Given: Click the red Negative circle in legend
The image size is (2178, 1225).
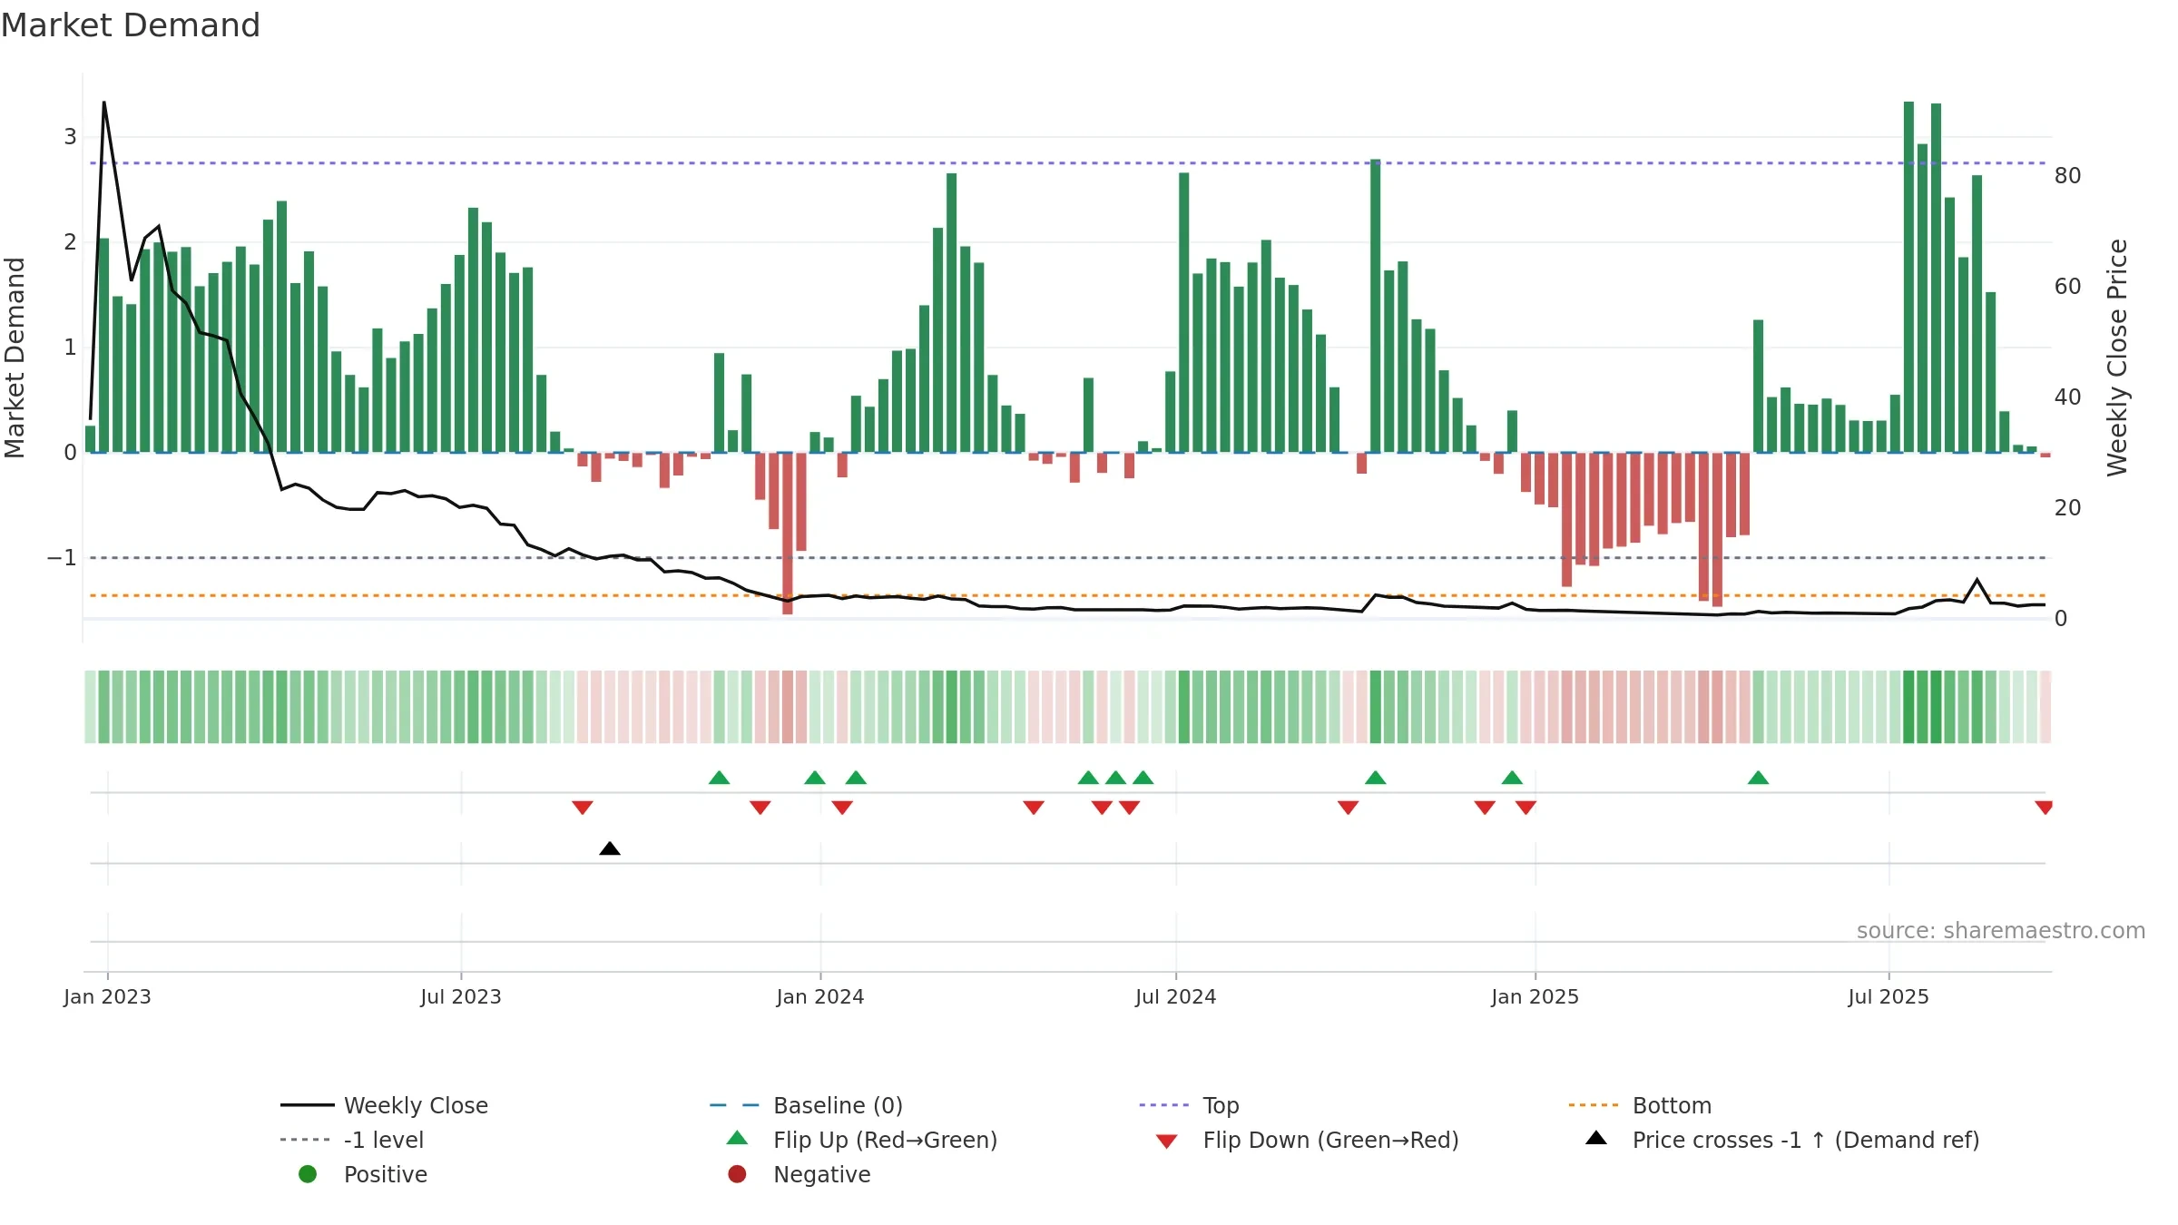Looking at the screenshot, I should 737,1174.
